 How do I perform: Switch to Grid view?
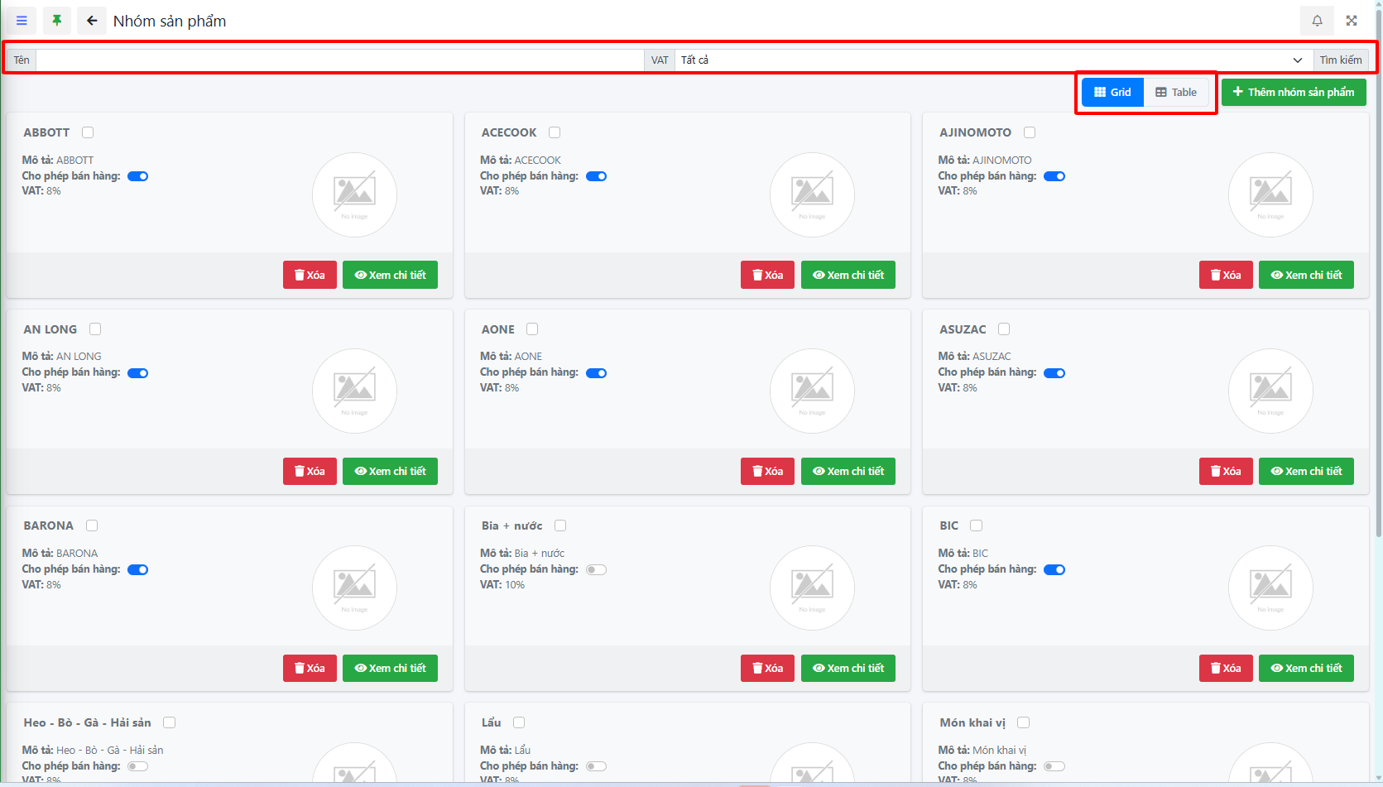click(x=1112, y=92)
